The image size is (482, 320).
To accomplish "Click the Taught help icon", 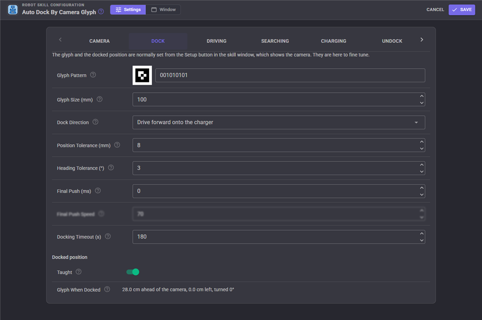I will pyautogui.click(x=79, y=272).
